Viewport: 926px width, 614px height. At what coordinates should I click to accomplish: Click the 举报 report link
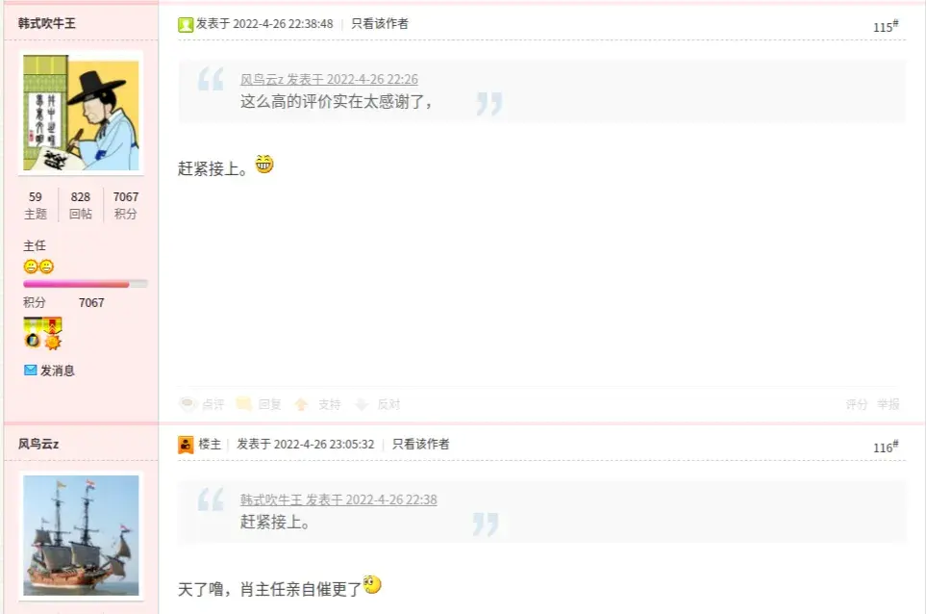point(888,404)
